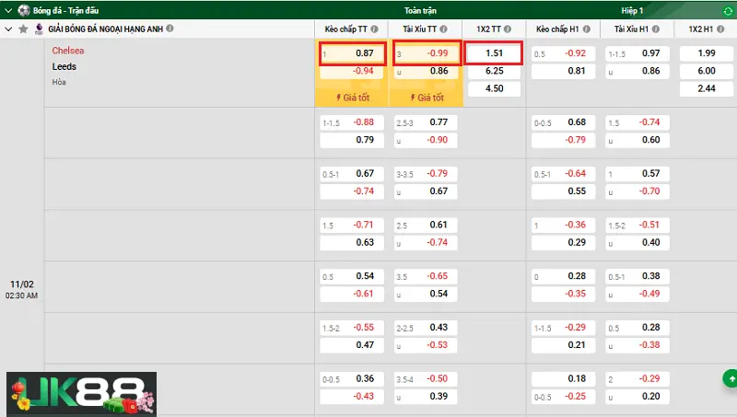The height and width of the screenshot is (417, 737).
Task: Select 1X2 Chelsea win odds 1.51
Action: click(x=493, y=52)
